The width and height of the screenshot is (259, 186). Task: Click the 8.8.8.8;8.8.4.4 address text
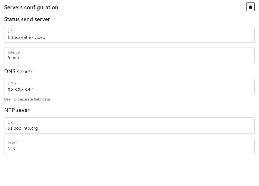point(21,90)
